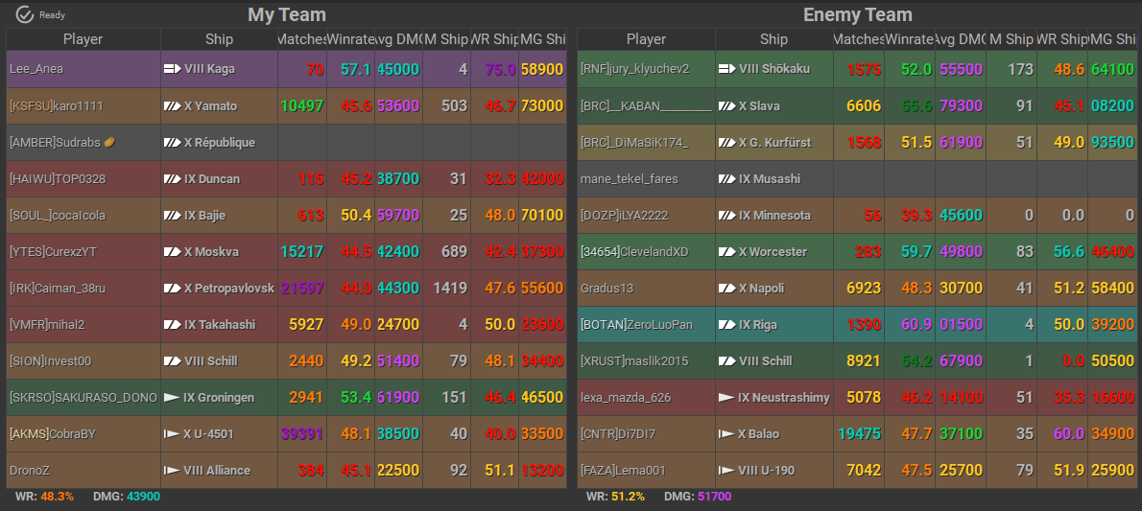
Task: Click the battleship icon next to X Yamato
Action: pyautogui.click(x=173, y=105)
